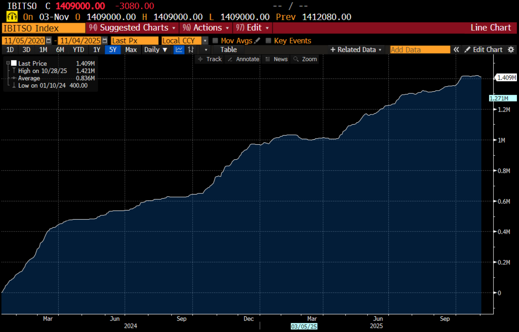Click the Edit Chart button
The width and height of the screenshot is (519, 332).
click(x=484, y=50)
